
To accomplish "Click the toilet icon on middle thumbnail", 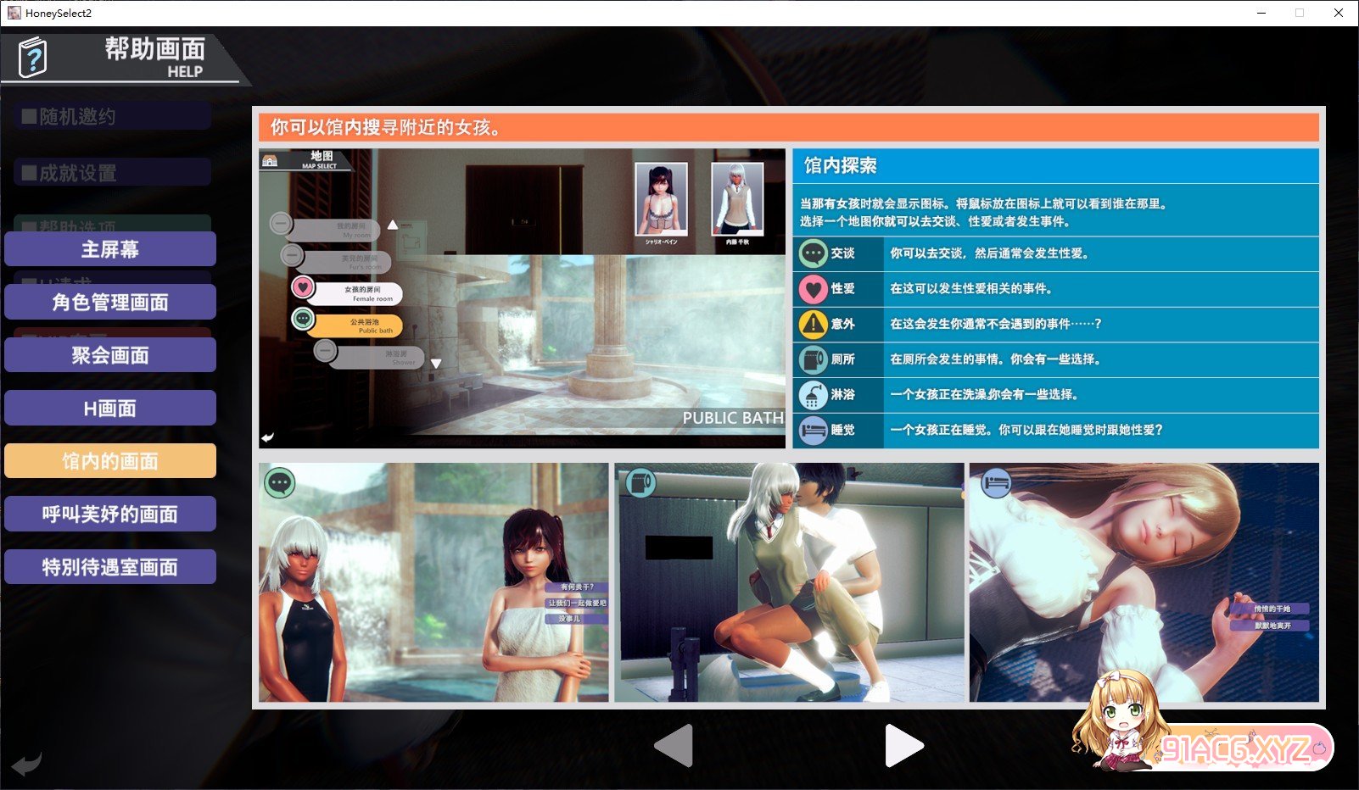I will [640, 483].
